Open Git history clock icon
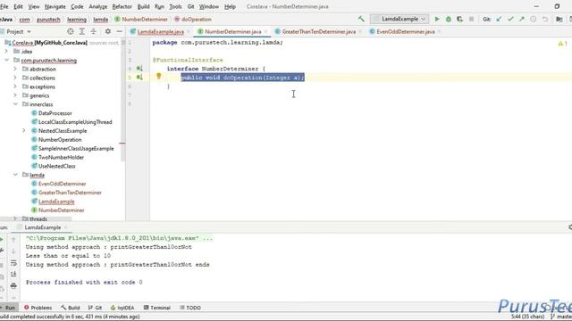 click(x=534, y=19)
